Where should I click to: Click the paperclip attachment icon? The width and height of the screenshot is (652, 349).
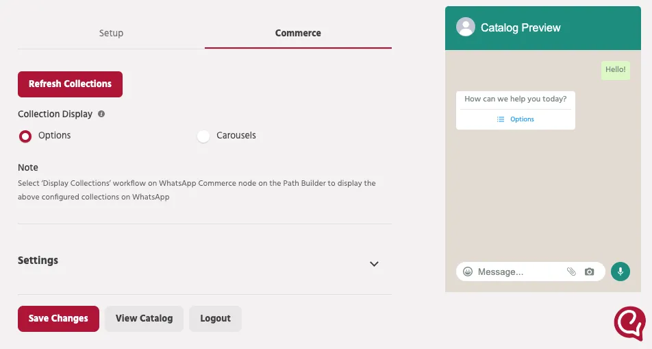point(571,272)
